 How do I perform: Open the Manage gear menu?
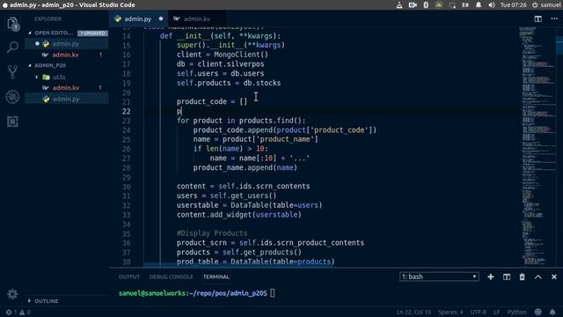[x=12, y=294]
